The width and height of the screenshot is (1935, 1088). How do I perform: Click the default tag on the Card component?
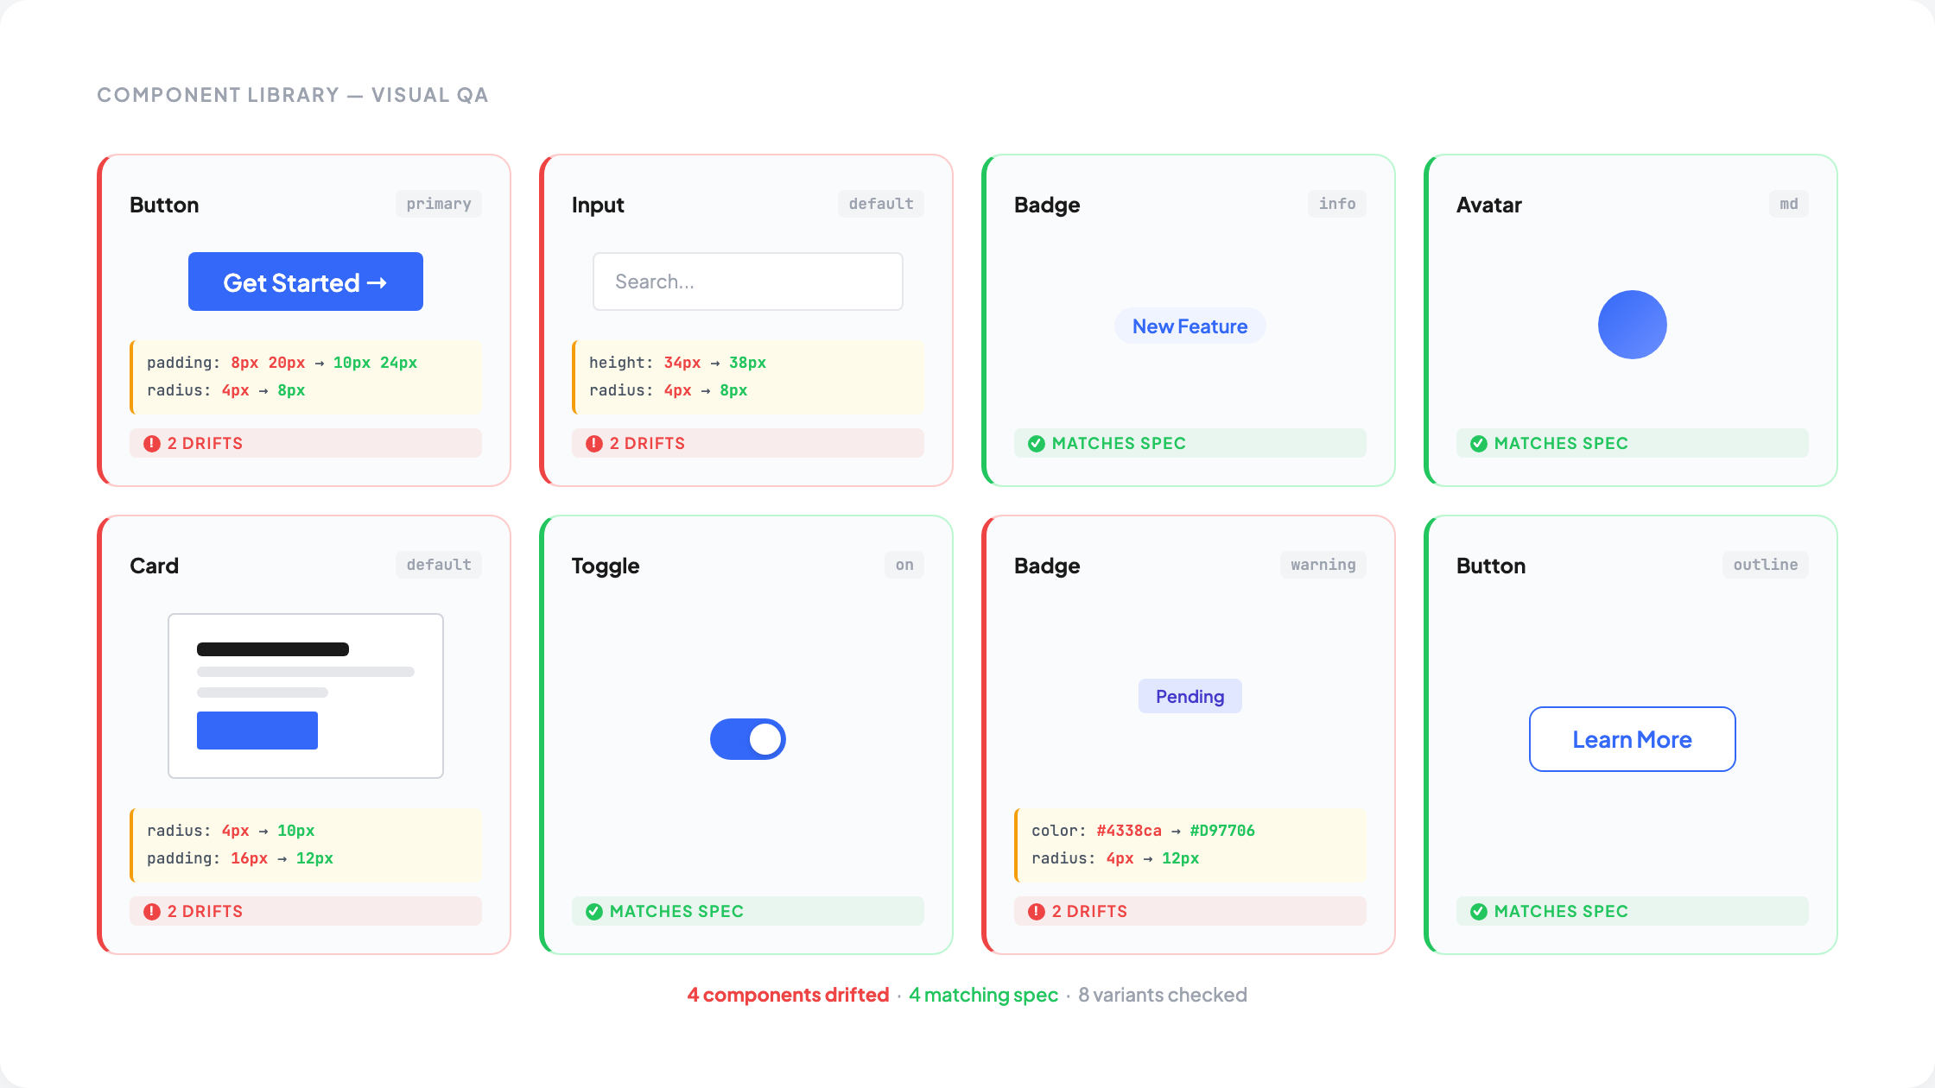click(439, 565)
